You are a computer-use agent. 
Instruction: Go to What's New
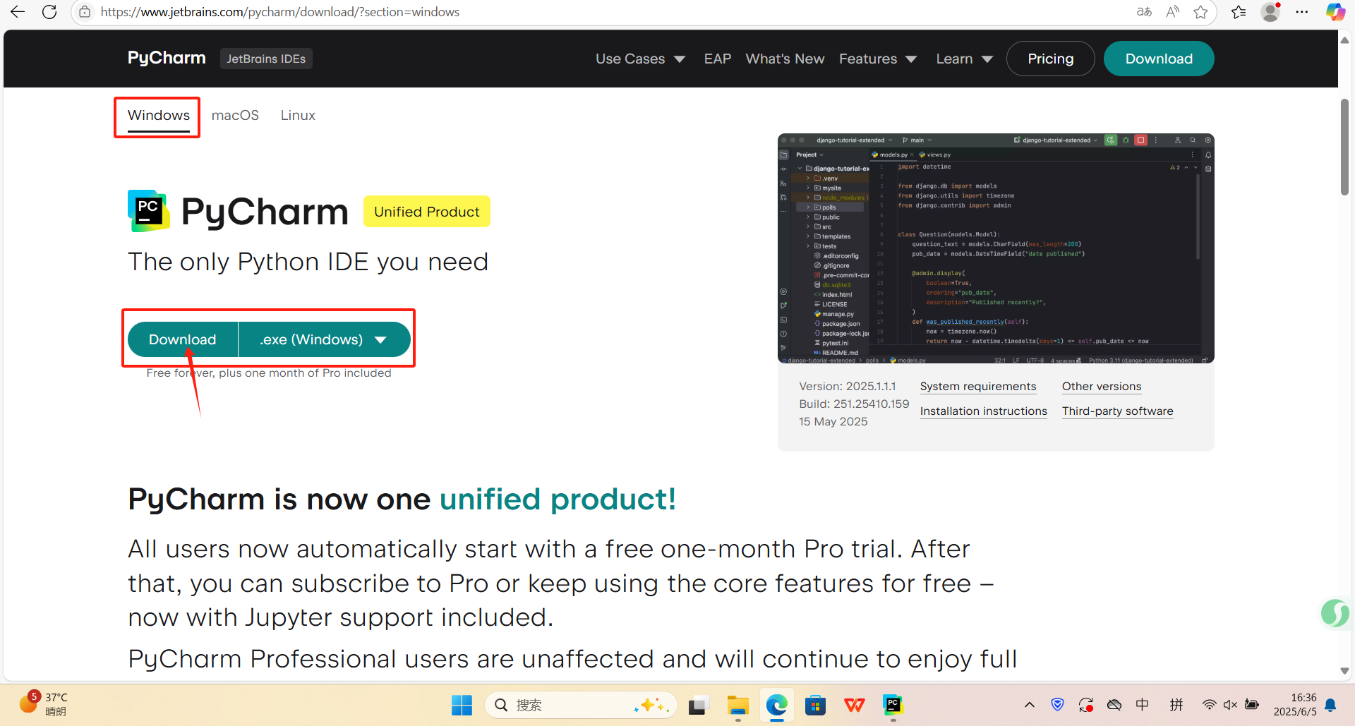(785, 59)
